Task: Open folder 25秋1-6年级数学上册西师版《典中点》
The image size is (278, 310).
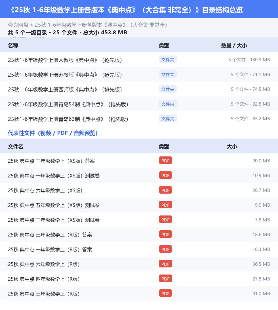Action: [x=65, y=89]
